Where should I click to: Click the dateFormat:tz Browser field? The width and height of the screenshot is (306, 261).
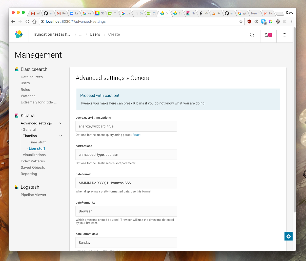point(126,211)
